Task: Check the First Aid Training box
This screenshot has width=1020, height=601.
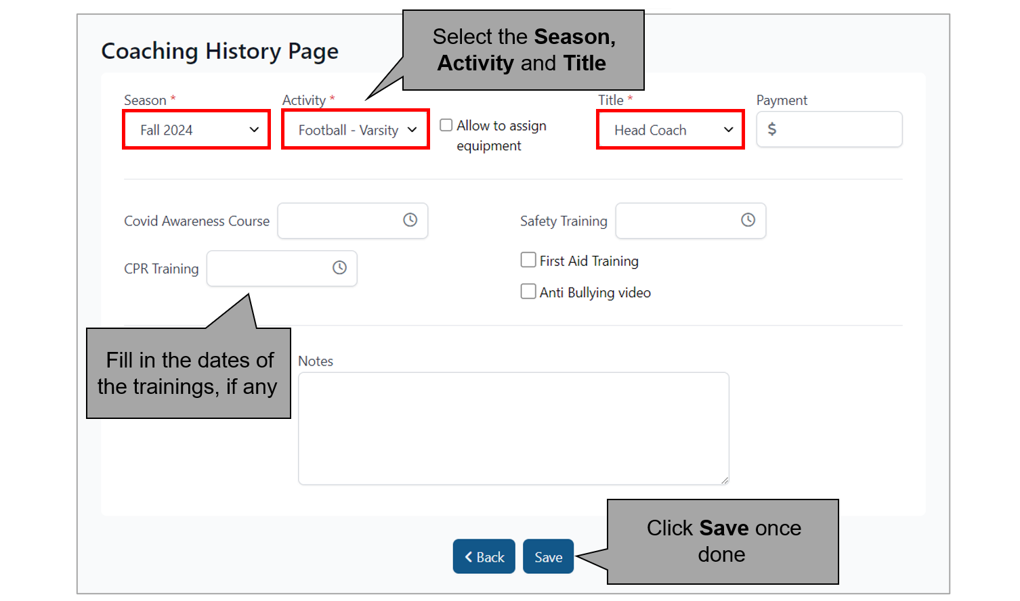Action: pyautogui.click(x=528, y=260)
